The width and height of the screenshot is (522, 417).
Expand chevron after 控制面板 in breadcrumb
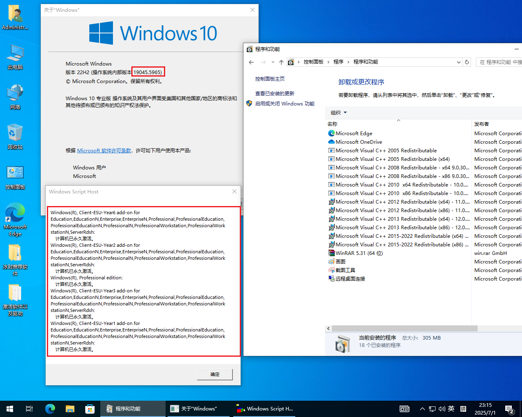[328, 62]
